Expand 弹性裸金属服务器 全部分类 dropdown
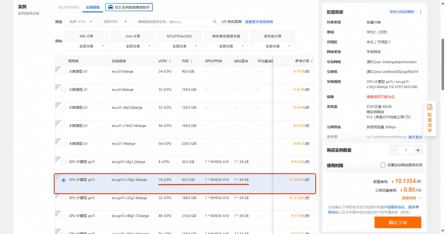The image size is (445, 234). [226, 46]
